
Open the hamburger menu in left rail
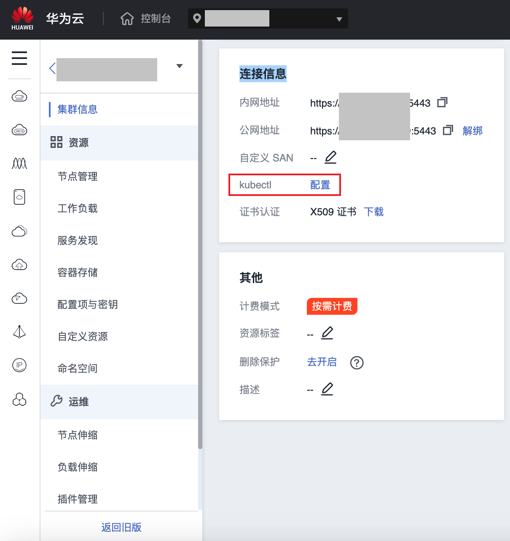[x=19, y=58]
